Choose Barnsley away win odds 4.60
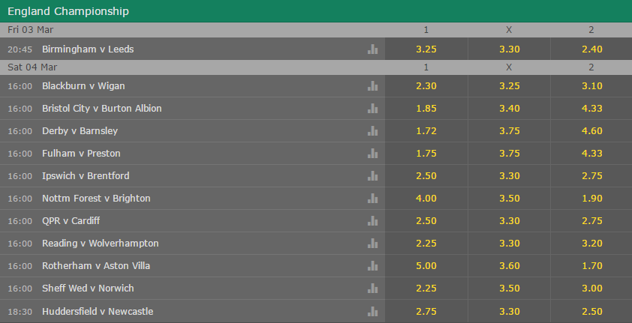 click(591, 130)
